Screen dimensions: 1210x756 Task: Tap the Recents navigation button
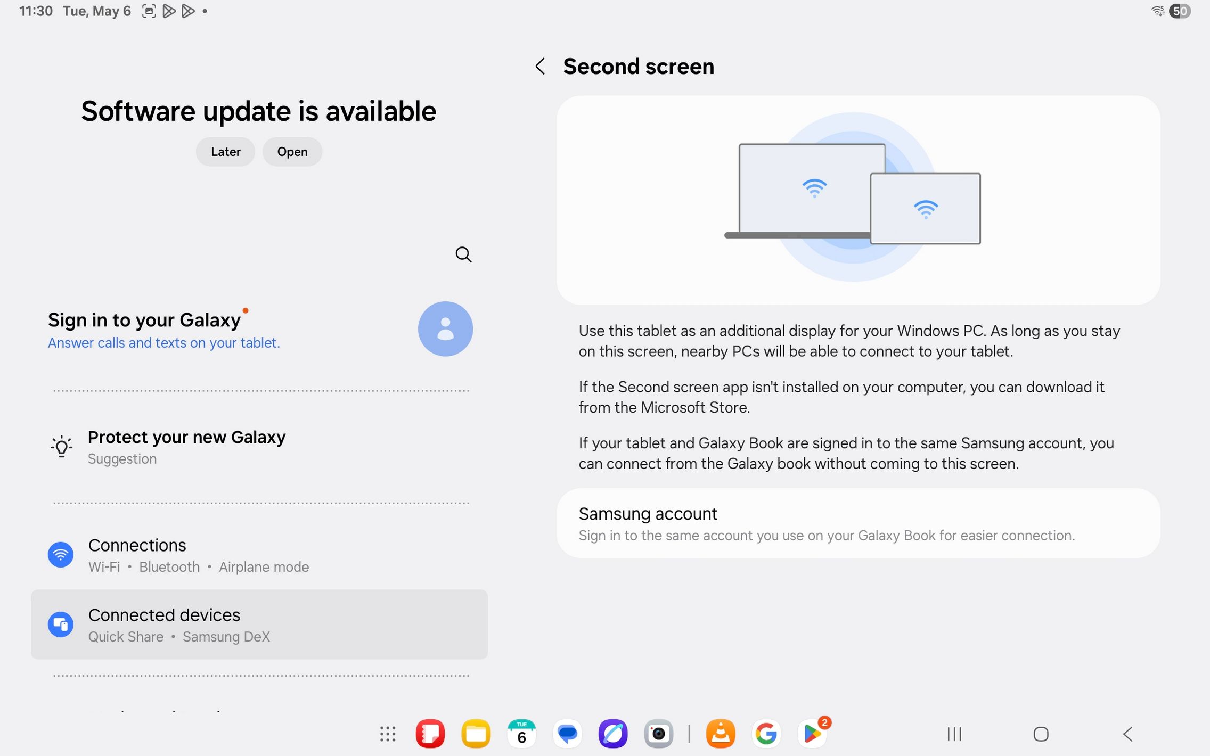coord(954,734)
